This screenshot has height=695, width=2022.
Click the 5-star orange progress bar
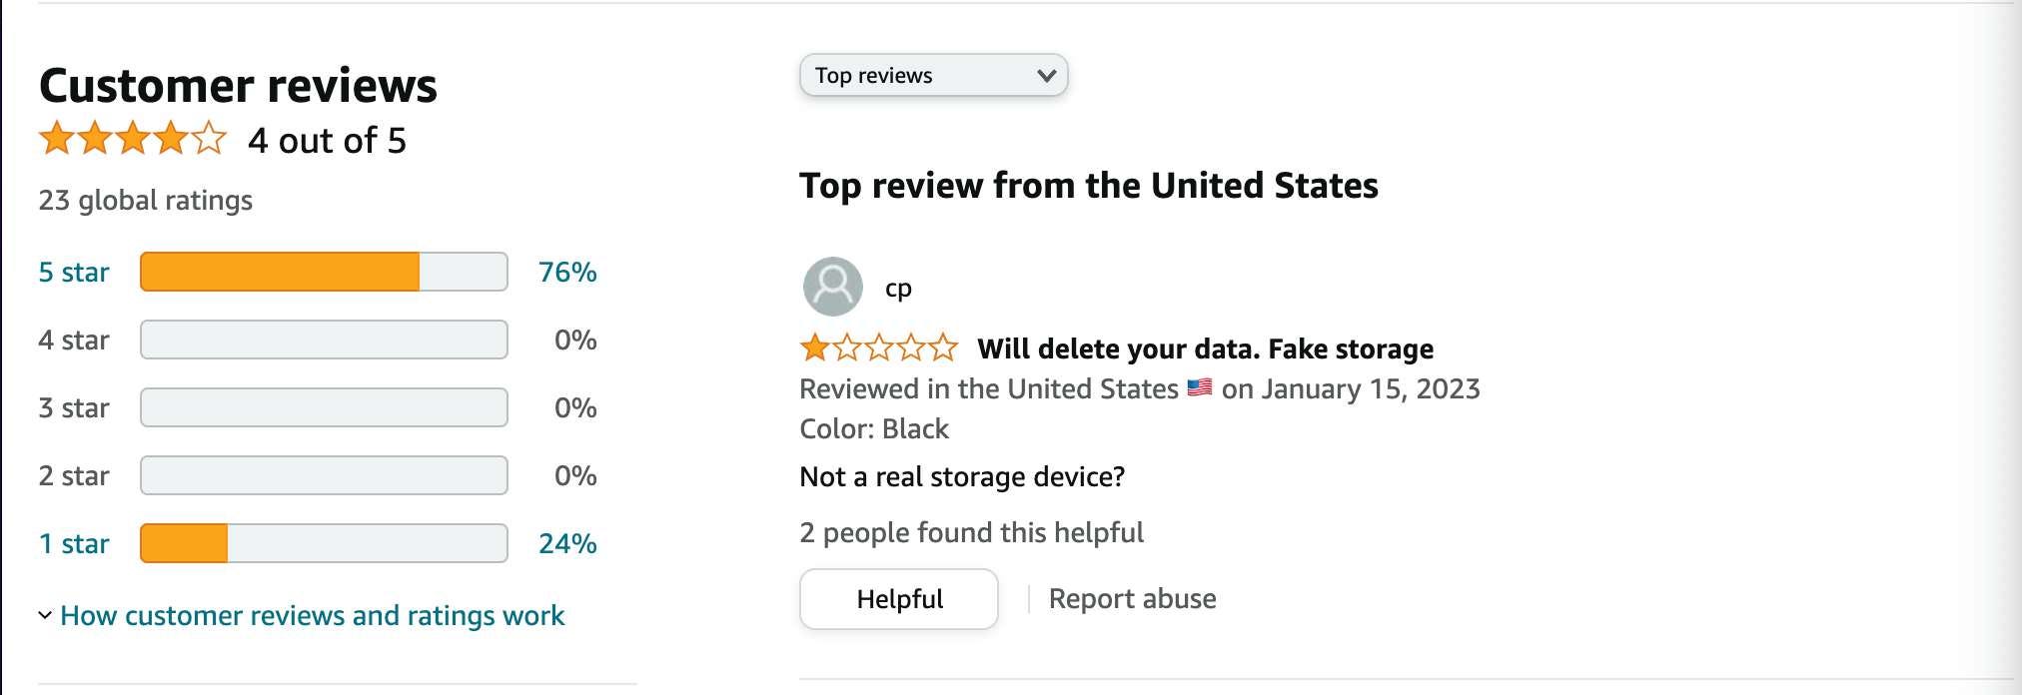323,271
